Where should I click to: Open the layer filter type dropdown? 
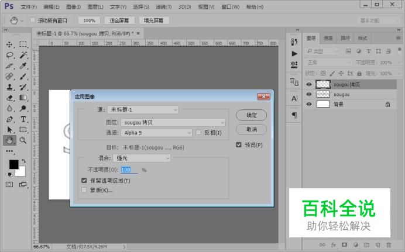click(322, 51)
